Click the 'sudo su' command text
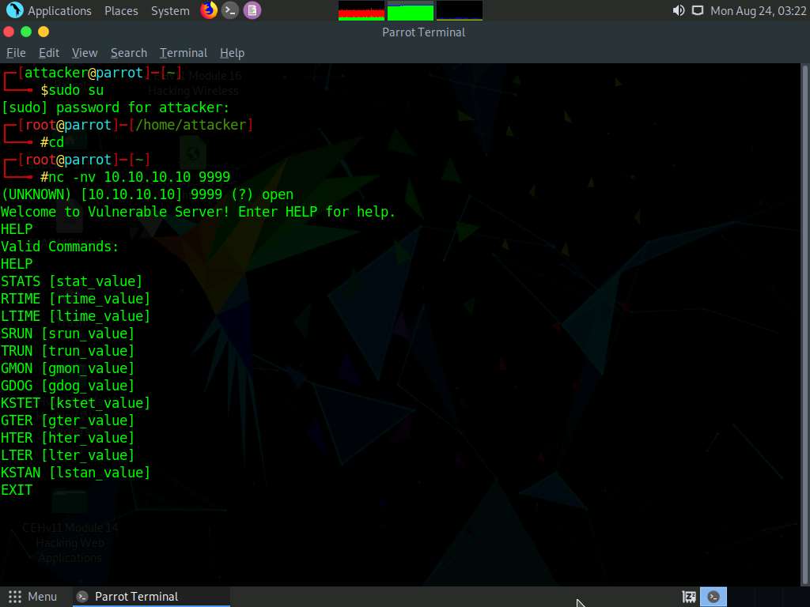Screen dimensions: 810x607 click(x=76, y=90)
